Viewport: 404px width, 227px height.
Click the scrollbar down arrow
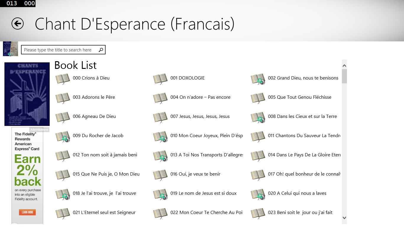point(344,217)
